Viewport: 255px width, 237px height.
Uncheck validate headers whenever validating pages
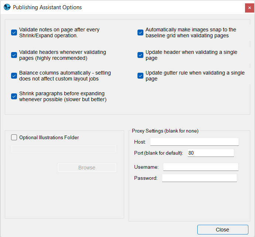(14, 55)
